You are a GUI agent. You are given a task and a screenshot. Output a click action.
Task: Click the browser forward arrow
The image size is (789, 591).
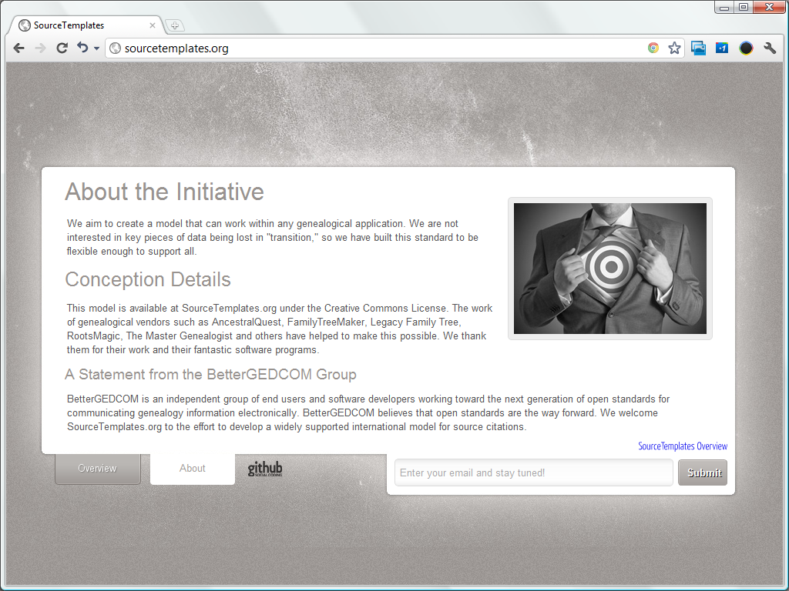point(41,48)
